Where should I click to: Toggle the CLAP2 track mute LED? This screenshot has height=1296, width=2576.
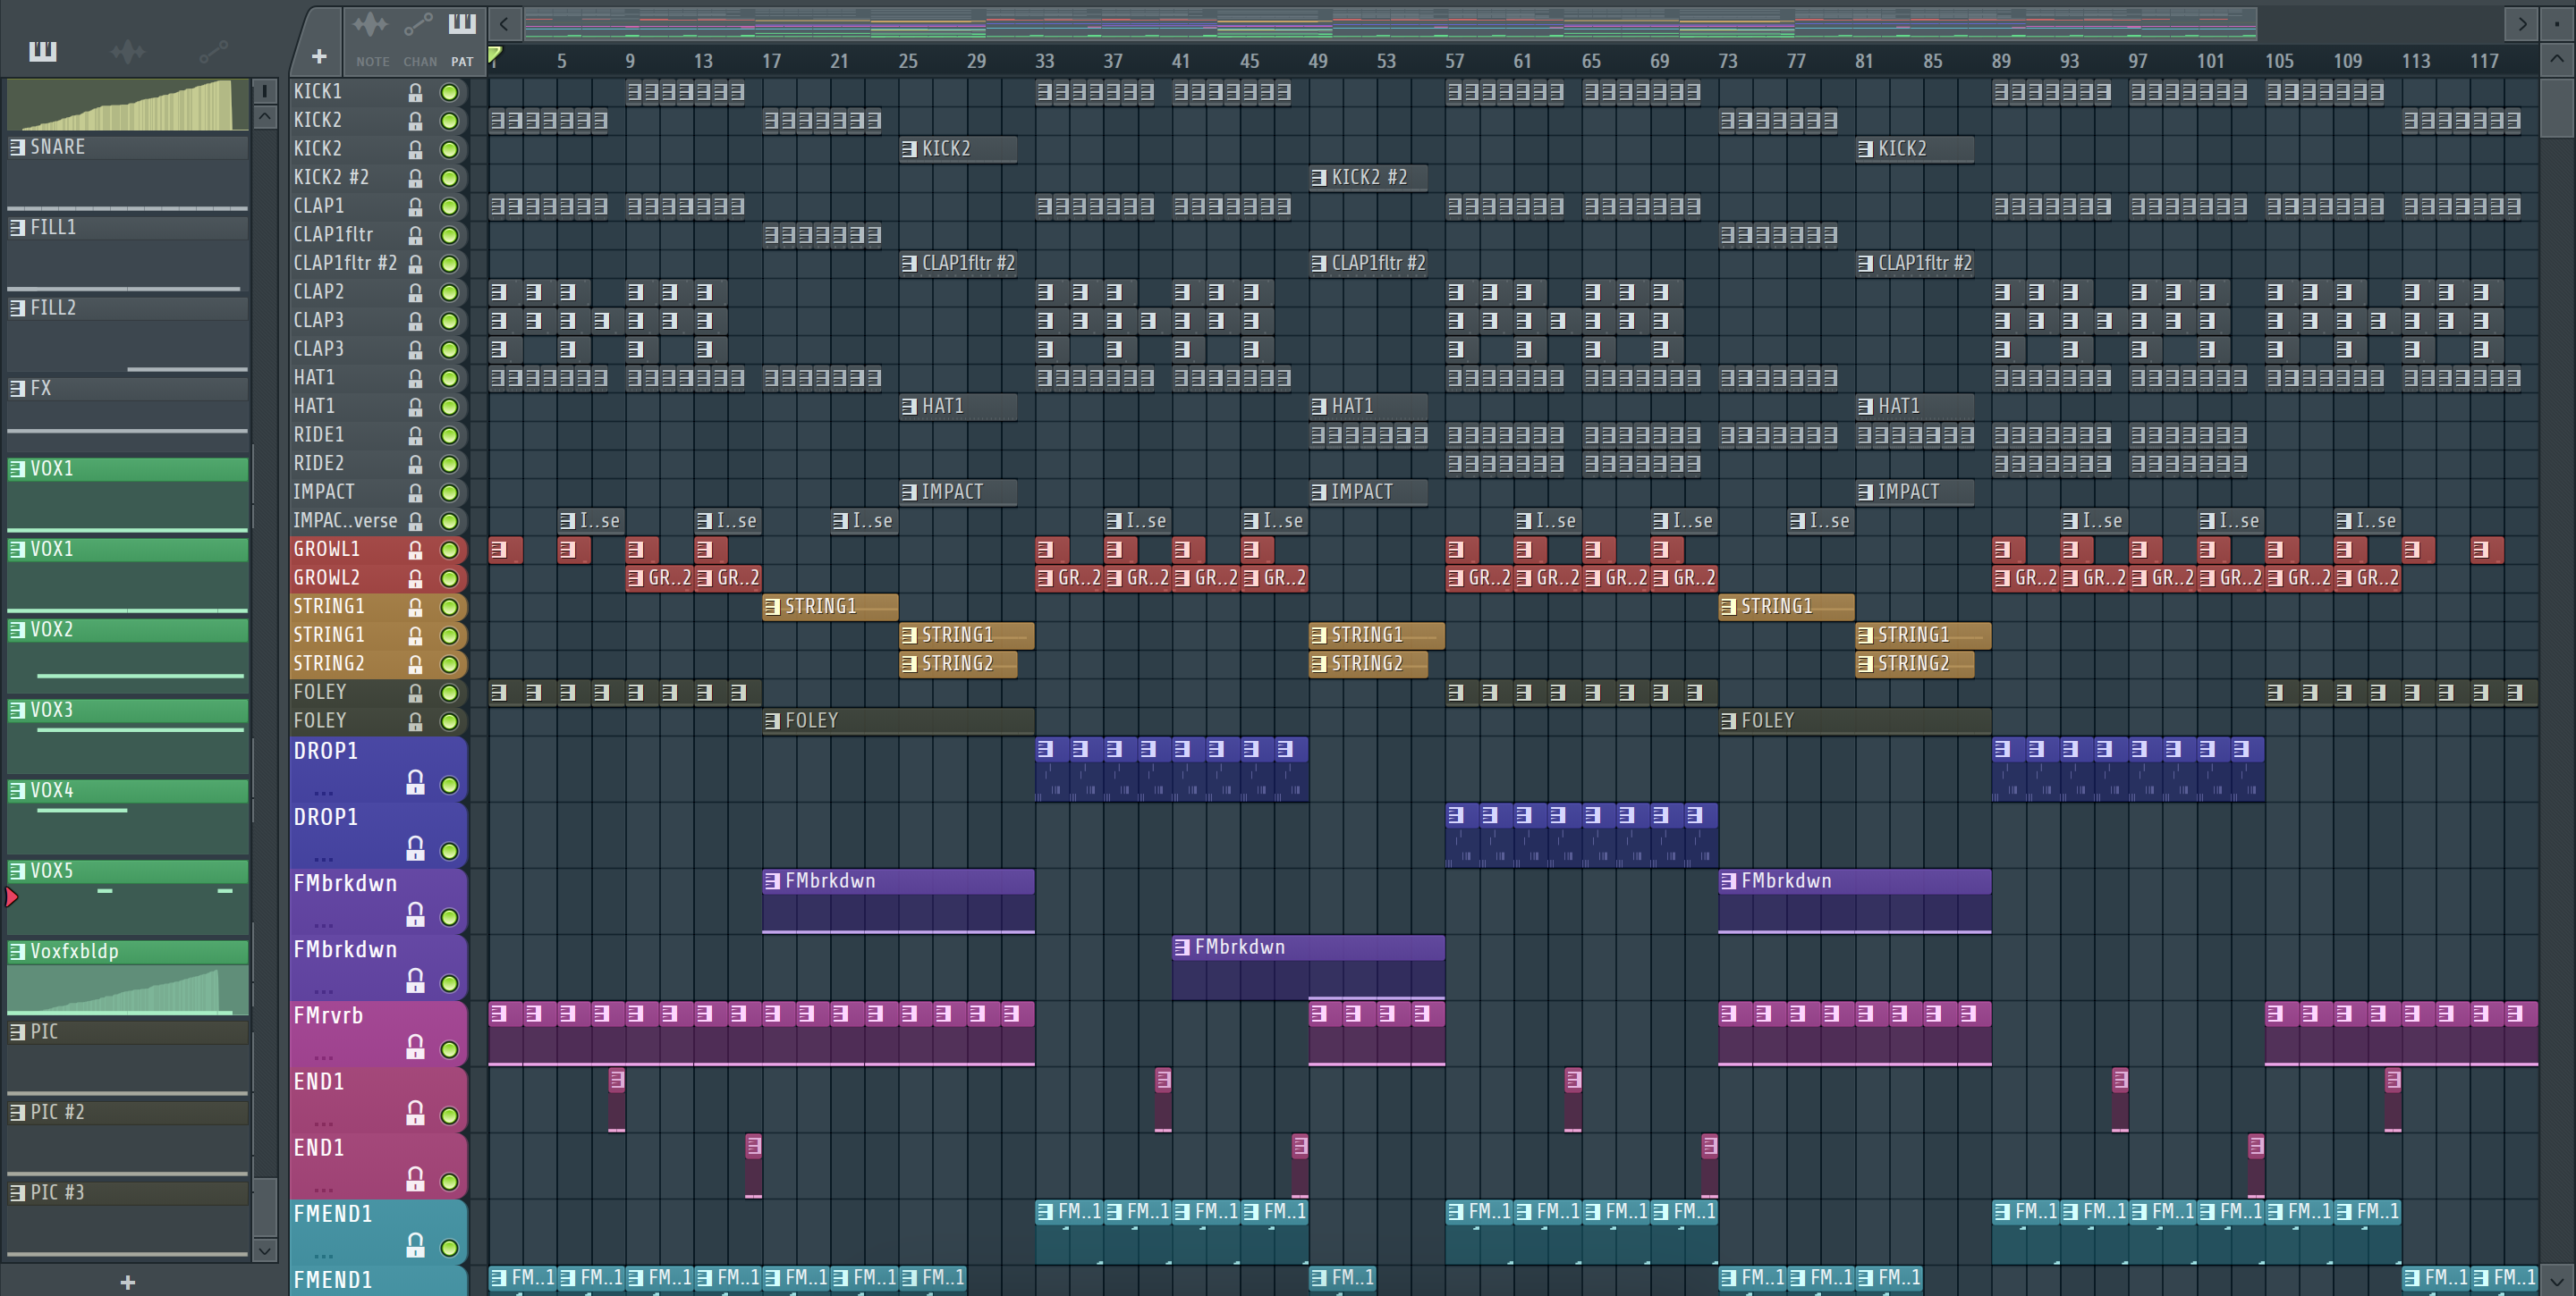pos(450,293)
